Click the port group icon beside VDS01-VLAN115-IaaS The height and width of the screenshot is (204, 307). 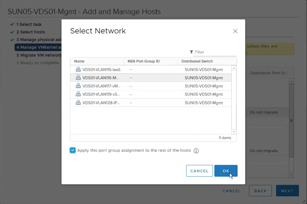click(78, 69)
